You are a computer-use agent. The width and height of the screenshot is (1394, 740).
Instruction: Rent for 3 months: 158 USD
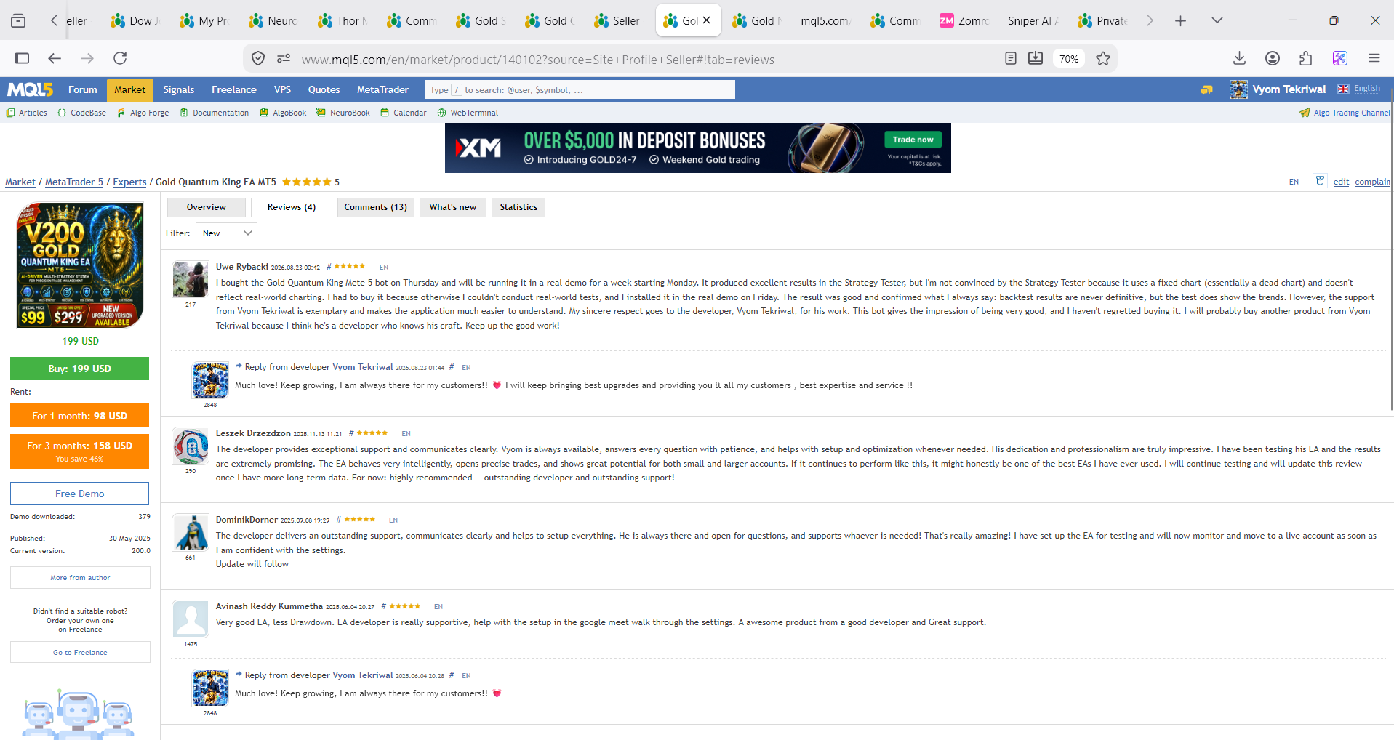[79, 451]
